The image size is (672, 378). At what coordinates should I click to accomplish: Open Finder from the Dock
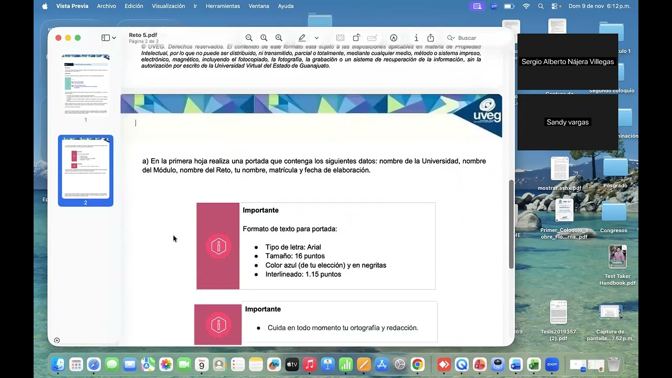[x=58, y=364]
